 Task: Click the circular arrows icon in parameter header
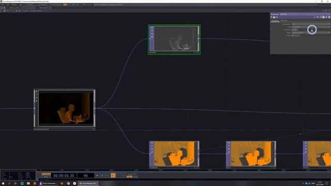pyautogui.click(x=321, y=17)
